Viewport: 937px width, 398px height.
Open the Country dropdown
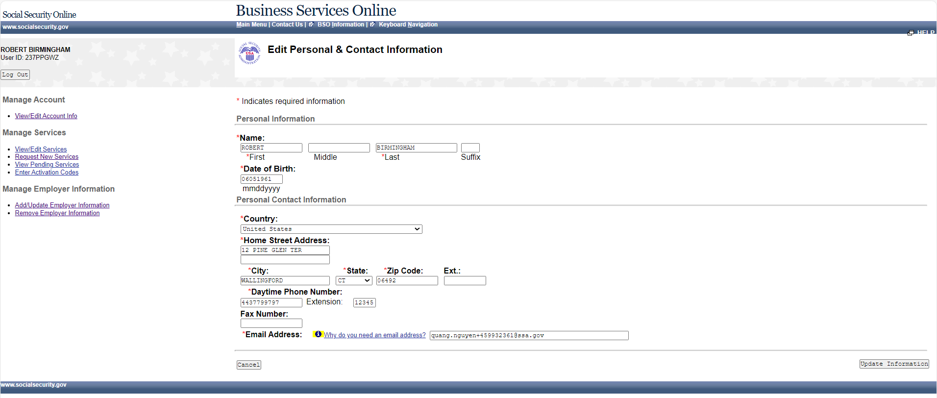click(331, 229)
